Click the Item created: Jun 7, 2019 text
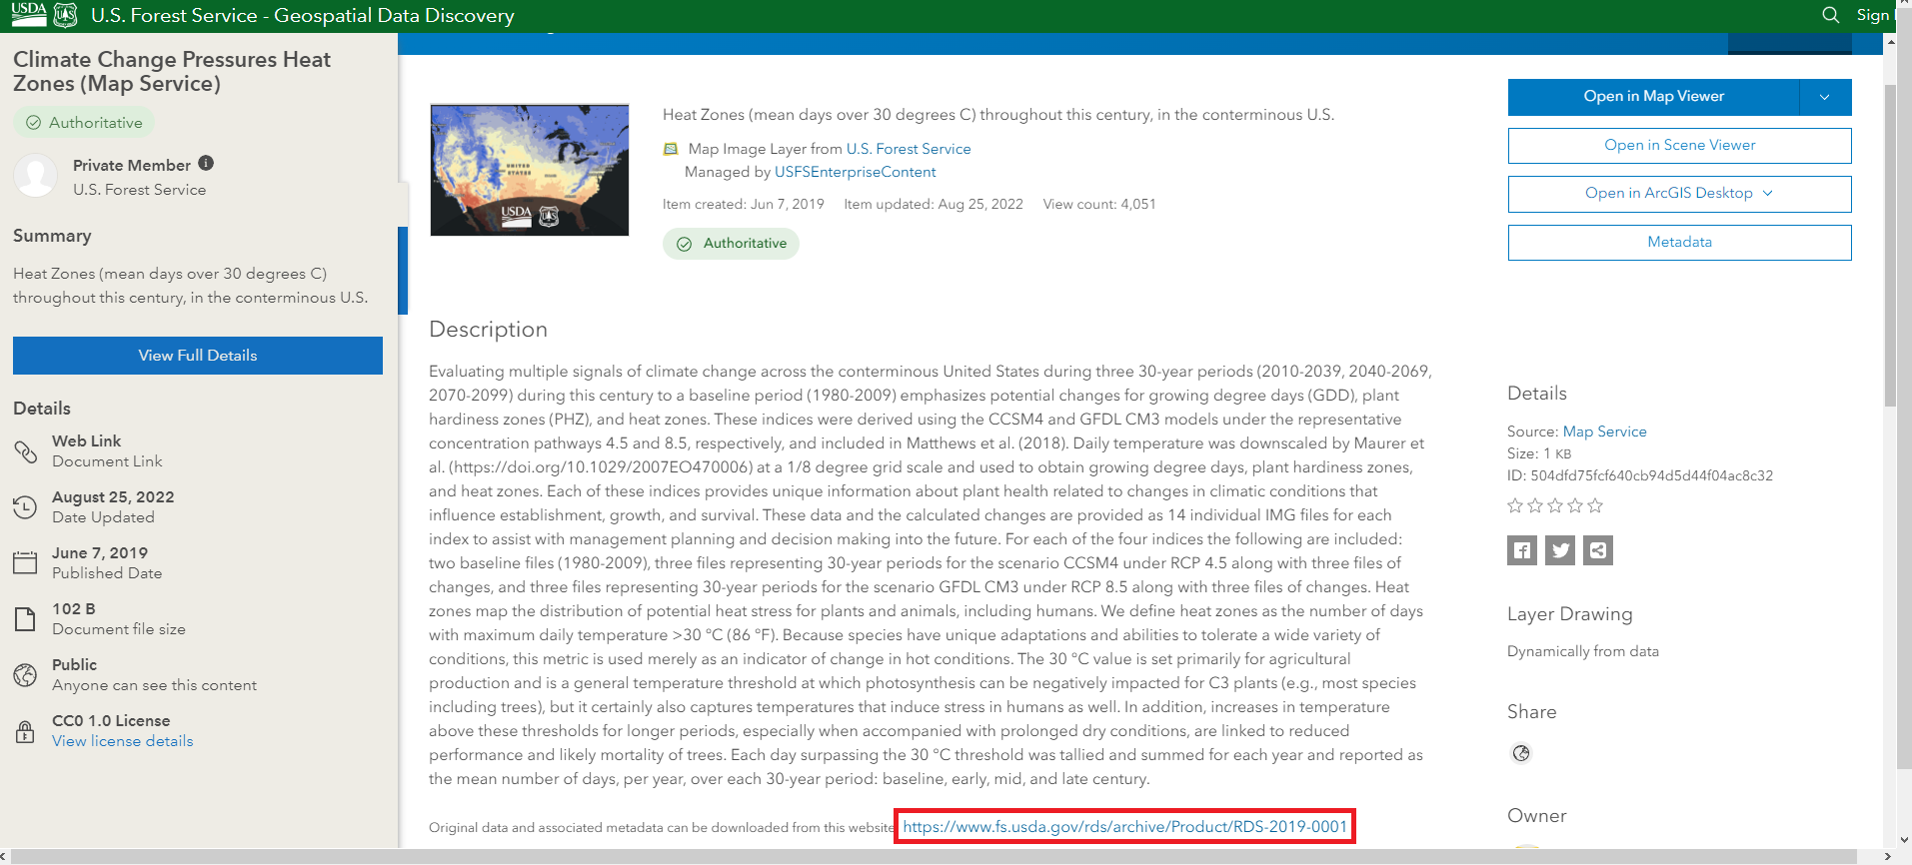1912x865 pixels. point(744,204)
